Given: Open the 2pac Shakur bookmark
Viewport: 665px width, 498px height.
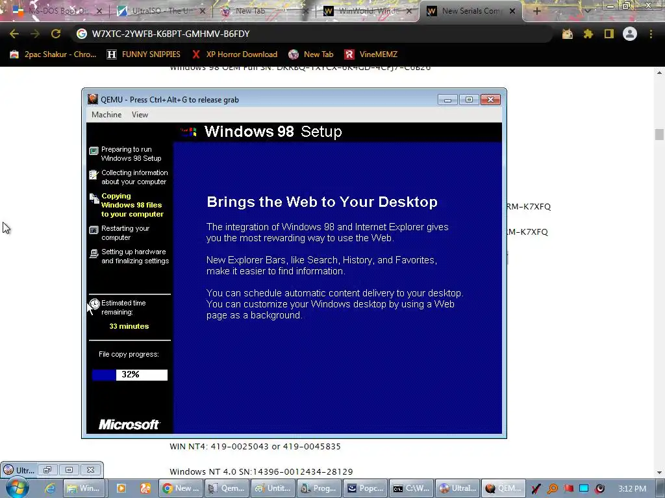Looking at the screenshot, I should click(53, 54).
